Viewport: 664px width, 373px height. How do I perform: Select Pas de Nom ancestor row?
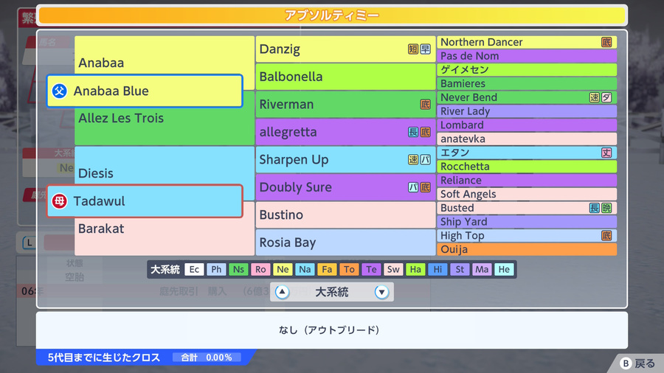click(527, 56)
